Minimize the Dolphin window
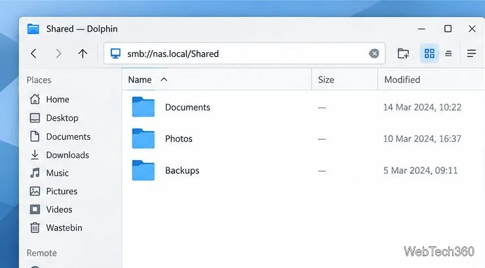Viewport: 485px width, 268px height. click(421, 29)
